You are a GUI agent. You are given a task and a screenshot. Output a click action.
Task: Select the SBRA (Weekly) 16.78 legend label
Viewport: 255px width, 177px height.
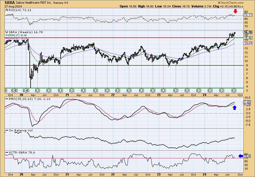[25, 32]
